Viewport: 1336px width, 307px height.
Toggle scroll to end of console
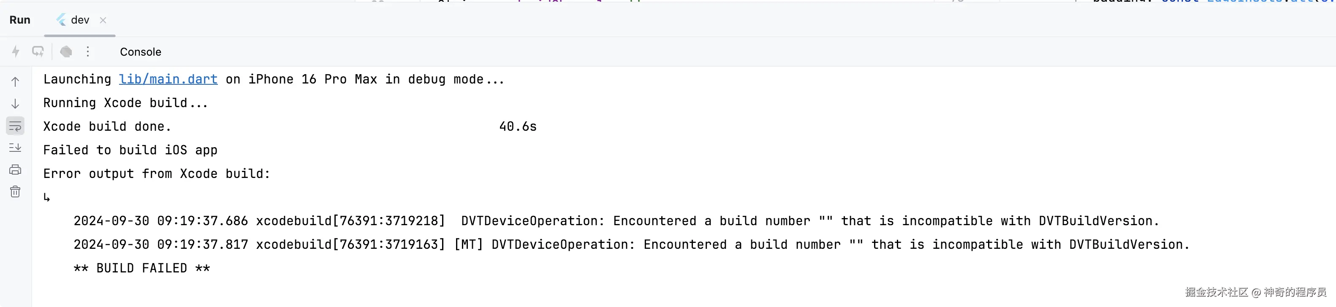tap(15, 148)
